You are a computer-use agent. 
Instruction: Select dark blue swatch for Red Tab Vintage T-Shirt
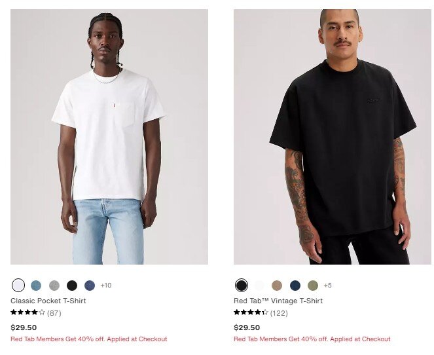pos(295,285)
